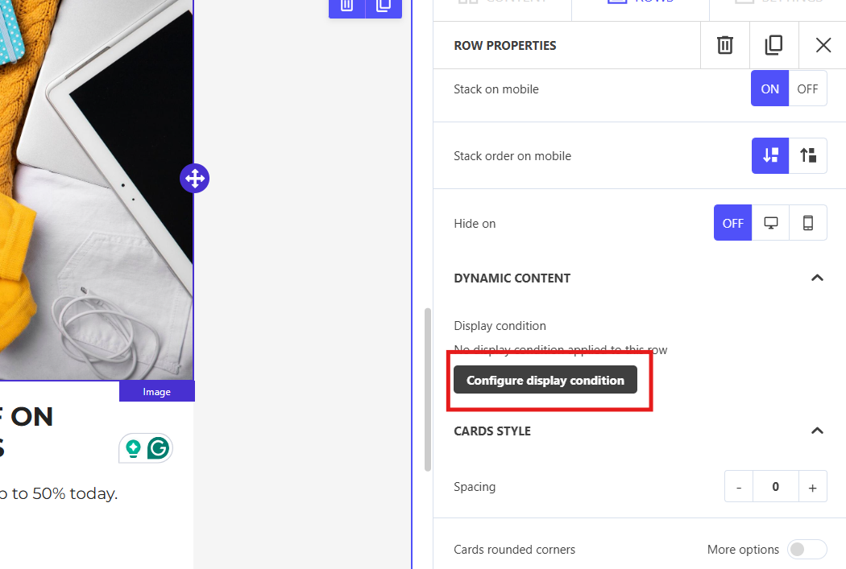Collapse the Cards Style section
This screenshot has width=846, height=569.
coord(817,431)
